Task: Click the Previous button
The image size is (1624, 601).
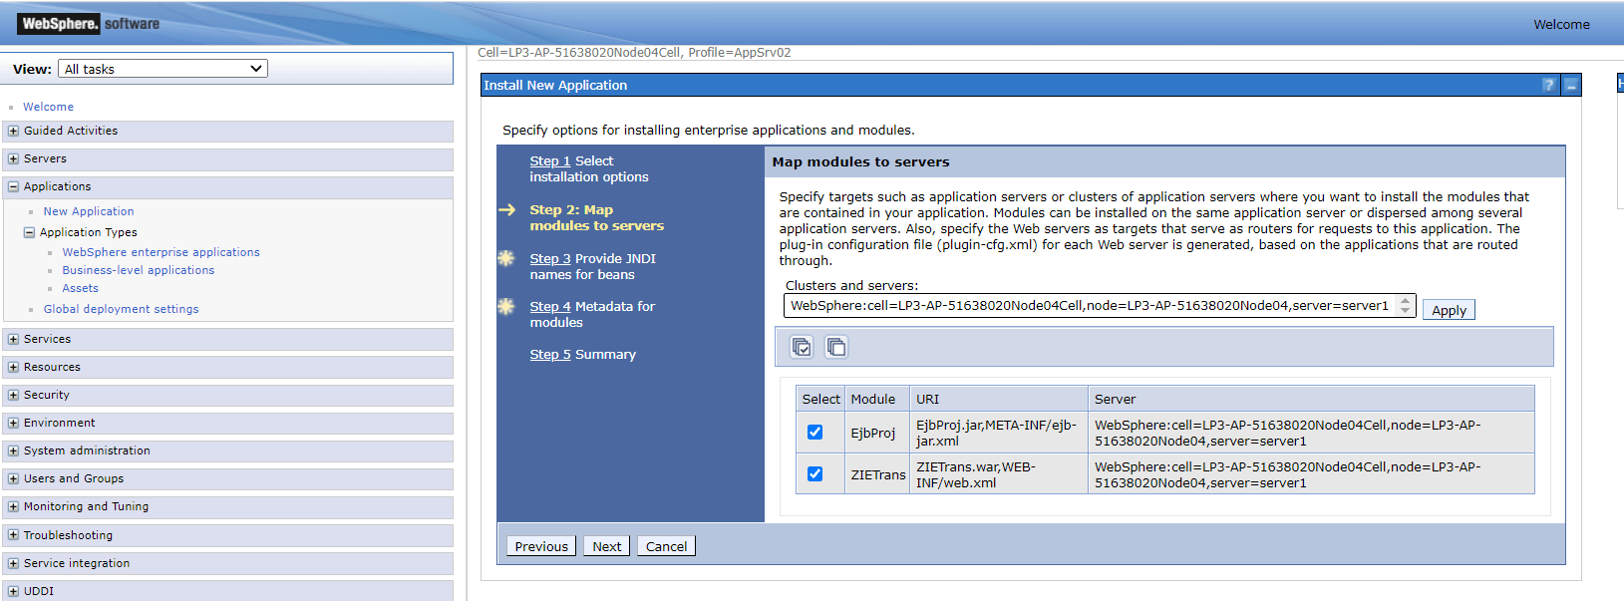Action: point(541,546)
